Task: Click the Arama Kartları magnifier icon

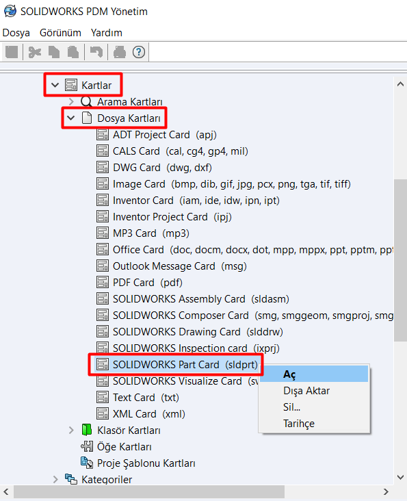Action: pyautogui.click(x=86, y=101)
